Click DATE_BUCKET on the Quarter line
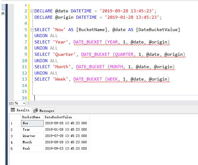This screenshot has width=198, height=165. (95, 55)
